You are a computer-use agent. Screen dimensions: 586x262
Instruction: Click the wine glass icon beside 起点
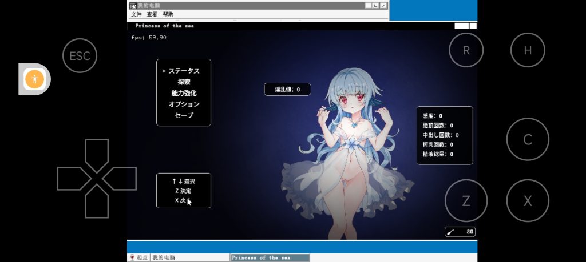pos(132,257)
